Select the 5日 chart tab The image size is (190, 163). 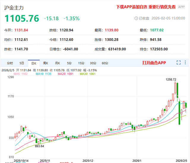coord(22,63)
